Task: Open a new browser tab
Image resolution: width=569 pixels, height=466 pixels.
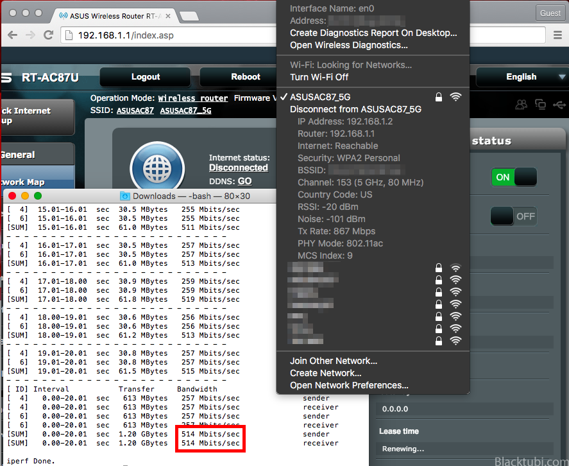Action: click(x=189, y=15)
